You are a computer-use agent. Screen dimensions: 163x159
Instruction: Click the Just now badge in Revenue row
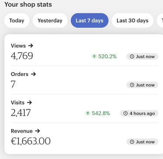pyautogui.click(x=142, y=142)
